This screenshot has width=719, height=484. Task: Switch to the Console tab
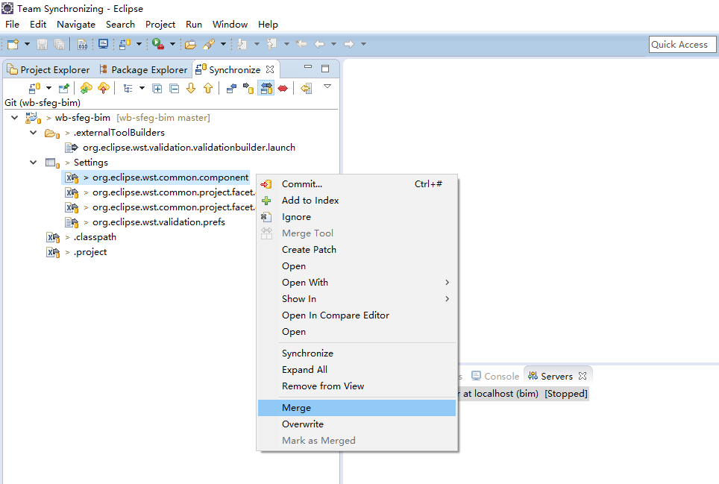click(x=495, y=377)
